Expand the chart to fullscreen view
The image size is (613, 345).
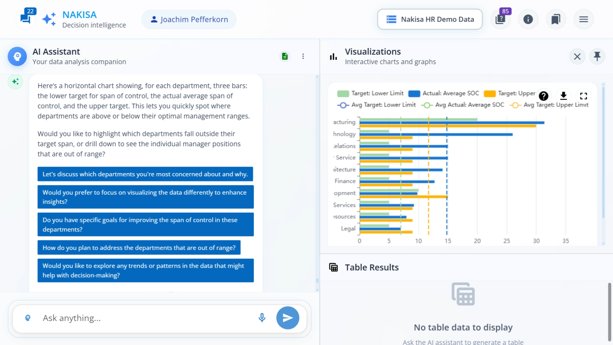584,96
